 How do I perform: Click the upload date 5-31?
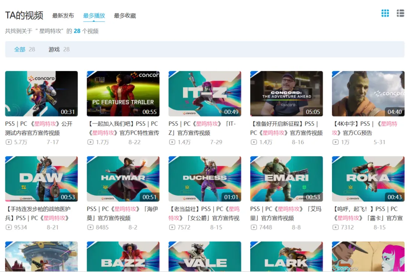point(379,142)
